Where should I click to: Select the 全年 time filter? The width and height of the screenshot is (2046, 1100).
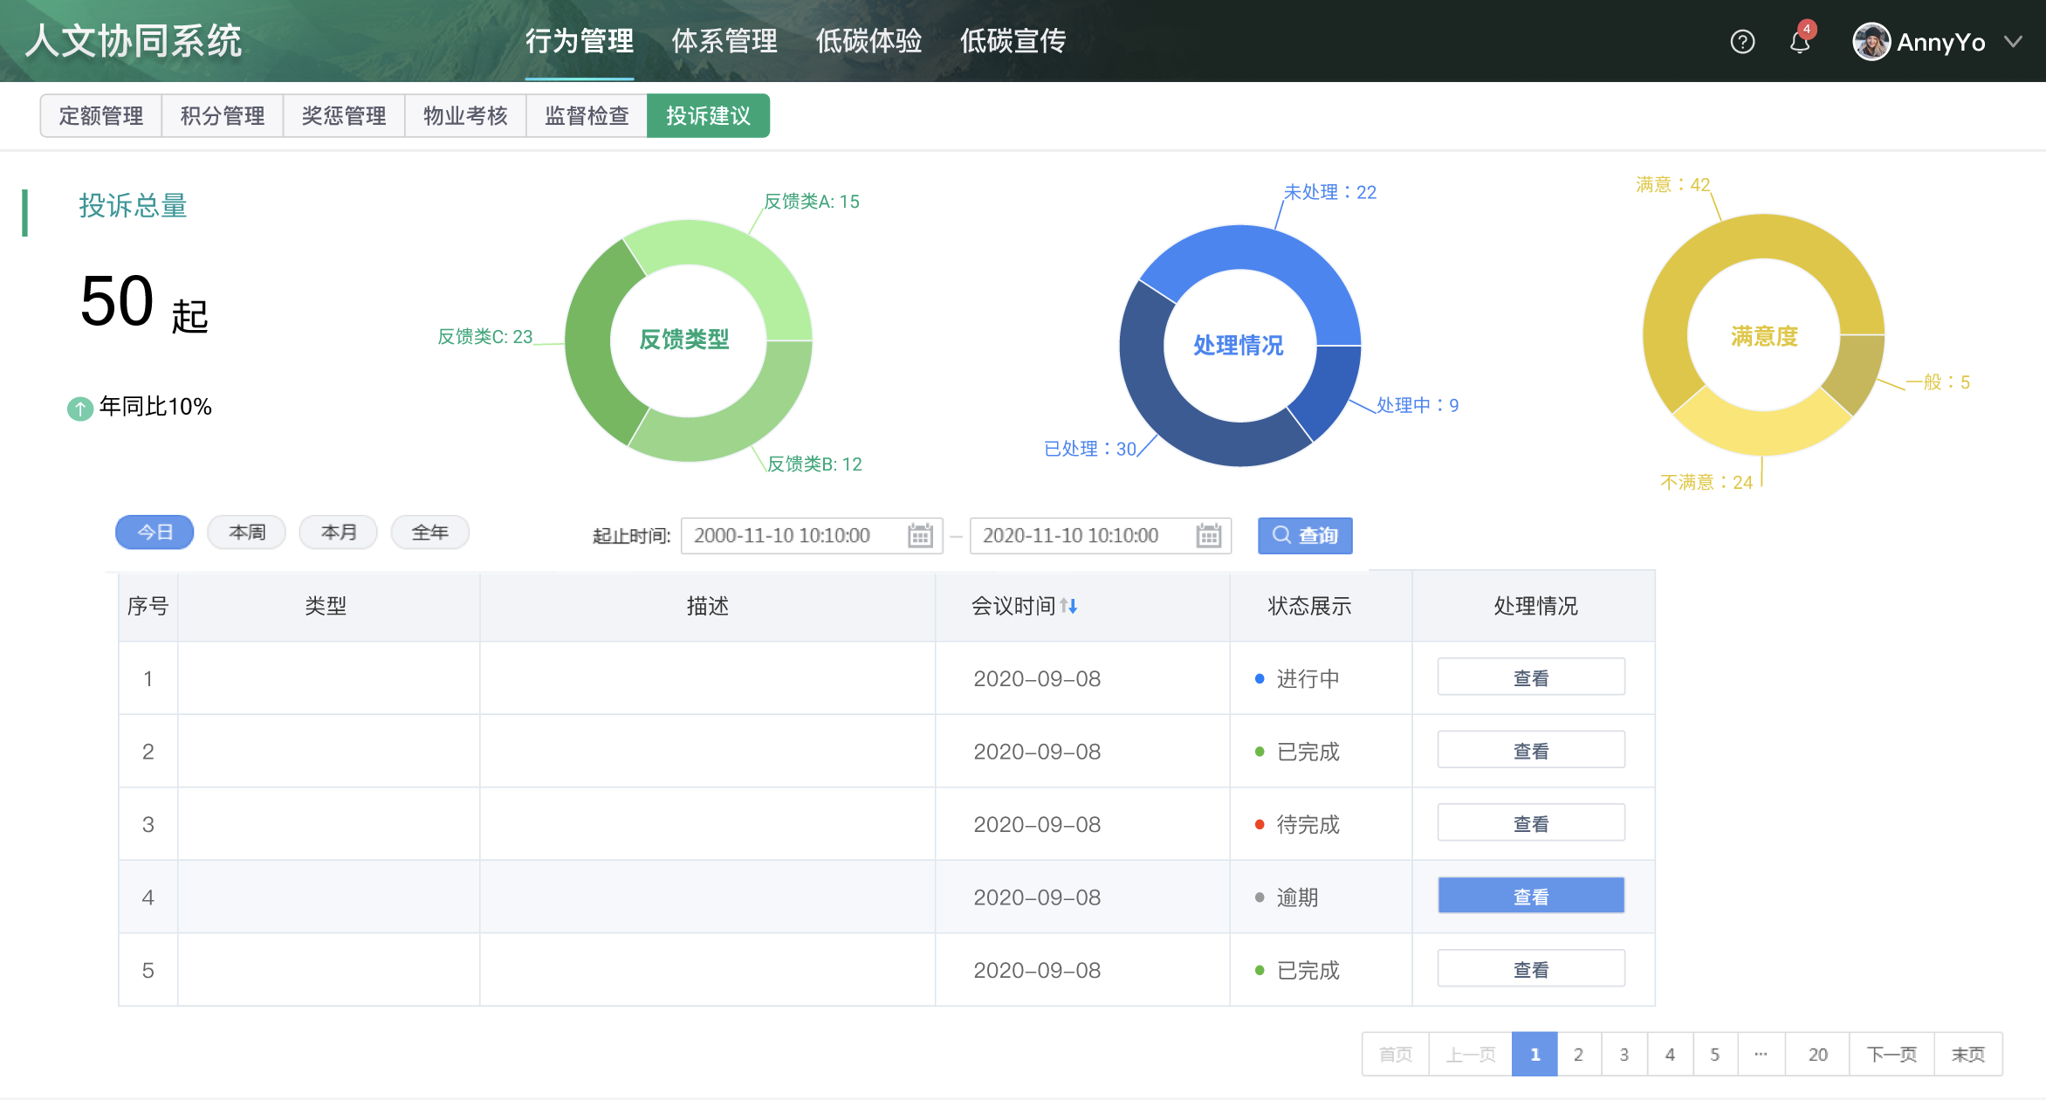pyautogui.click(x=429, y=533)
